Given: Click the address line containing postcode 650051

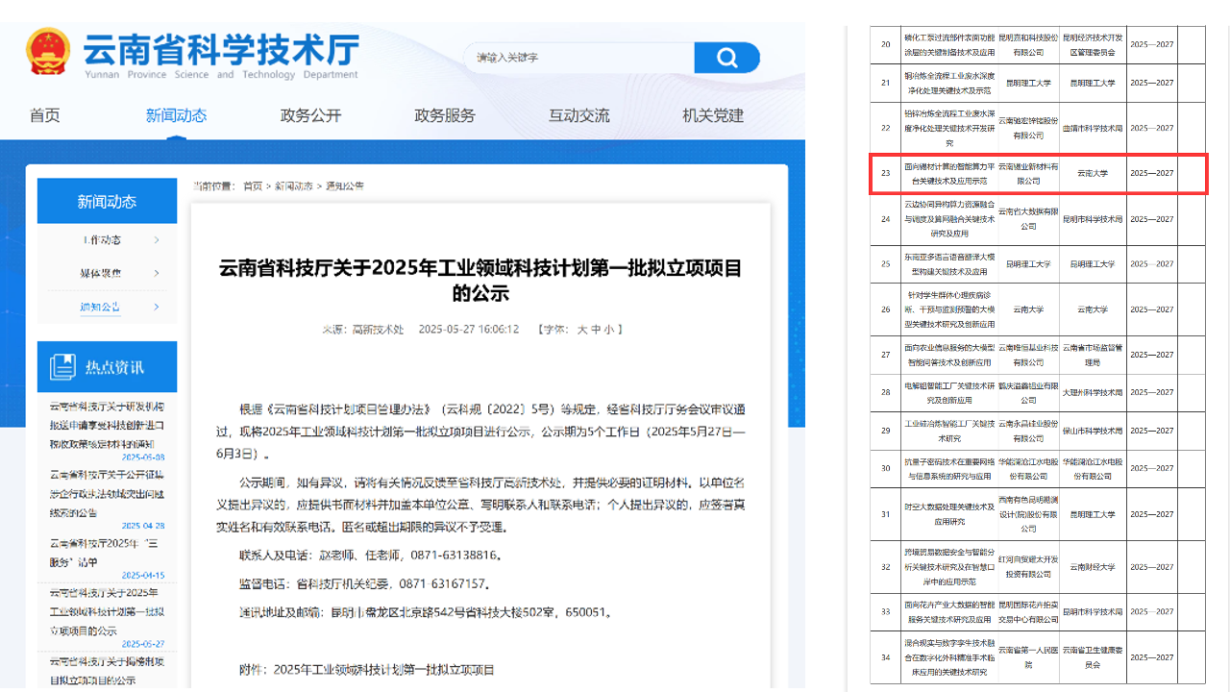Looking at the screenshot, I should tap(425, 611).
